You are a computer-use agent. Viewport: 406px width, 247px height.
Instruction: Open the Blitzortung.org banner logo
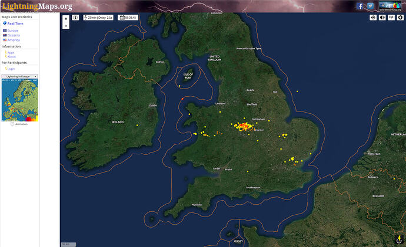390,6
